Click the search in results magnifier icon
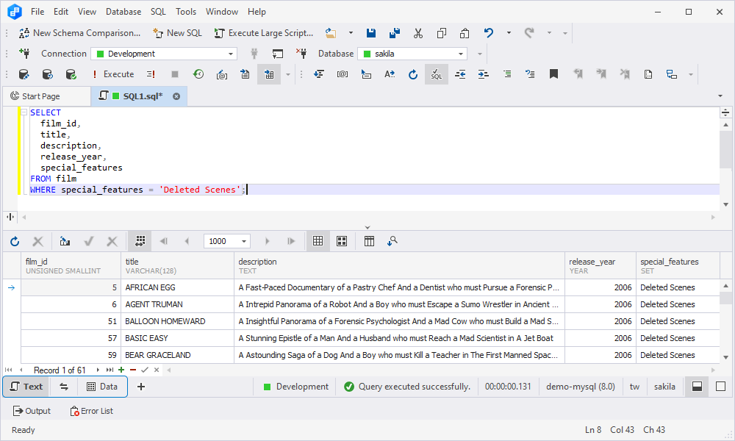This screenshot has width=735, height=441. [392, 241]
